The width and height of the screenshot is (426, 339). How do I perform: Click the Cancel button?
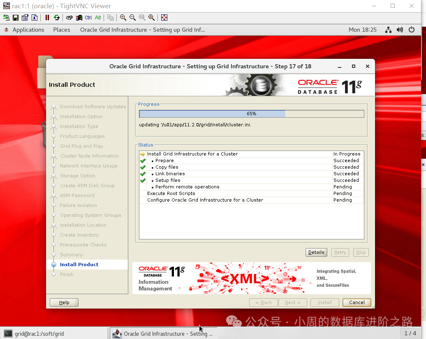pyautogui.click(x=357, y=302)
